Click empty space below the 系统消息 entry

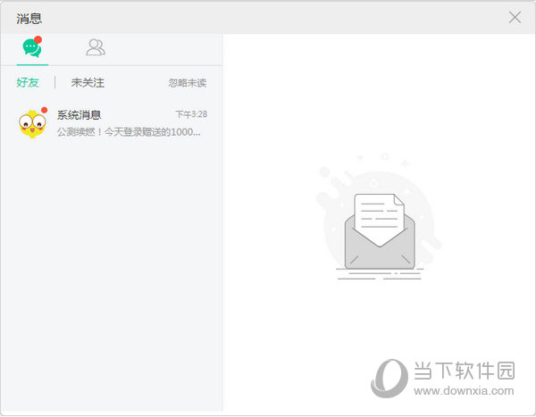tap(111, 268)
